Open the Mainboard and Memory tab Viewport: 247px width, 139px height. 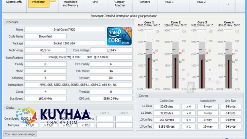70,4
